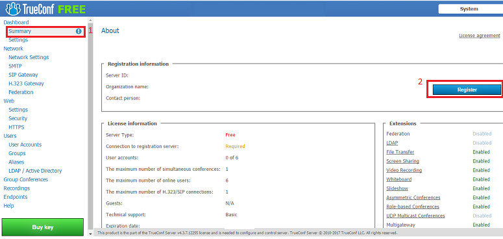Click the green Buy key button

(x=43, y=227)
